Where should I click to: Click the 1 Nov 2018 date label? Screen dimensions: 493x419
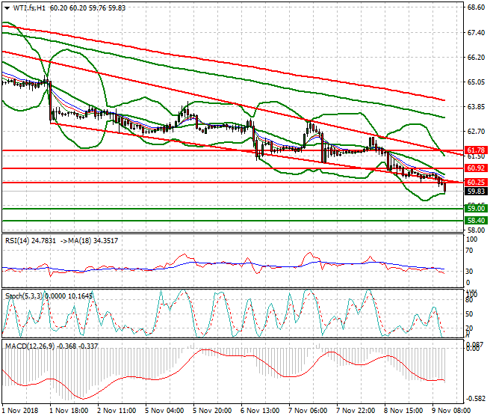click(x=20, y=411)
